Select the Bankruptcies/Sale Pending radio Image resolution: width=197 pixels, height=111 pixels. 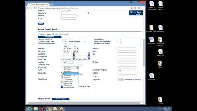point(121,42)
